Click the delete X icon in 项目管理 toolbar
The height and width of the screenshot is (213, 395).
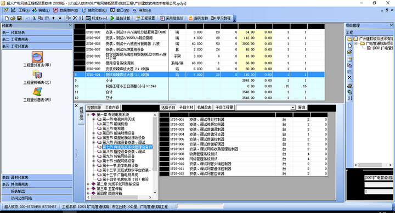pyautogui.click(x=349, y=77)
